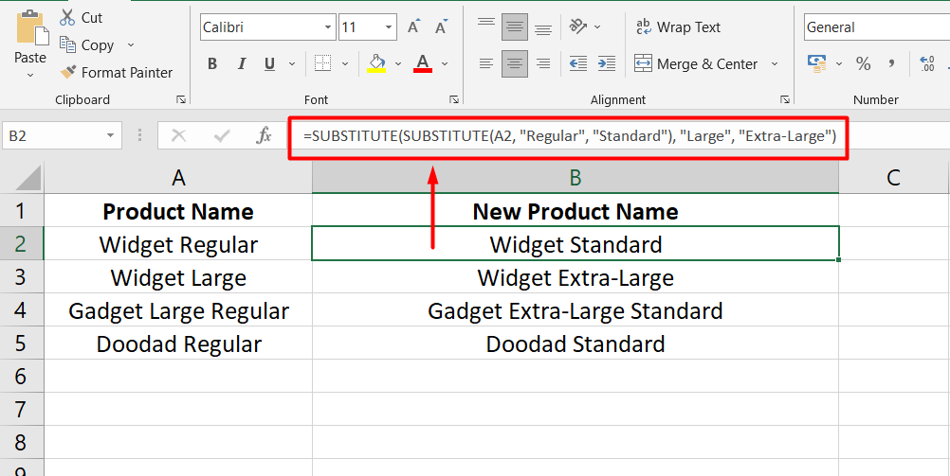Click Decrease Indent icon
Viewport: 950px width, 476px height.
578,63
